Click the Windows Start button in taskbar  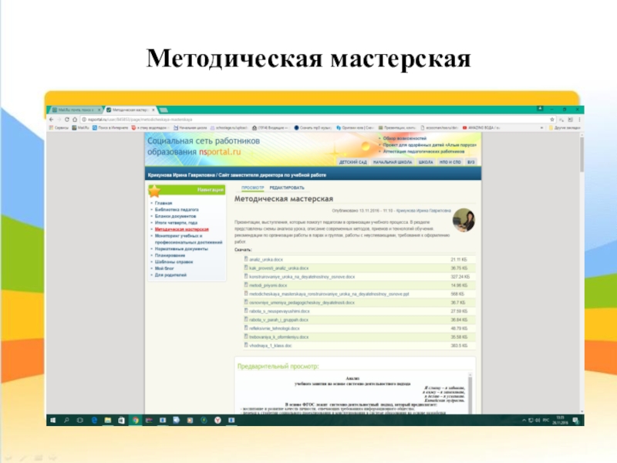[52, 419]
